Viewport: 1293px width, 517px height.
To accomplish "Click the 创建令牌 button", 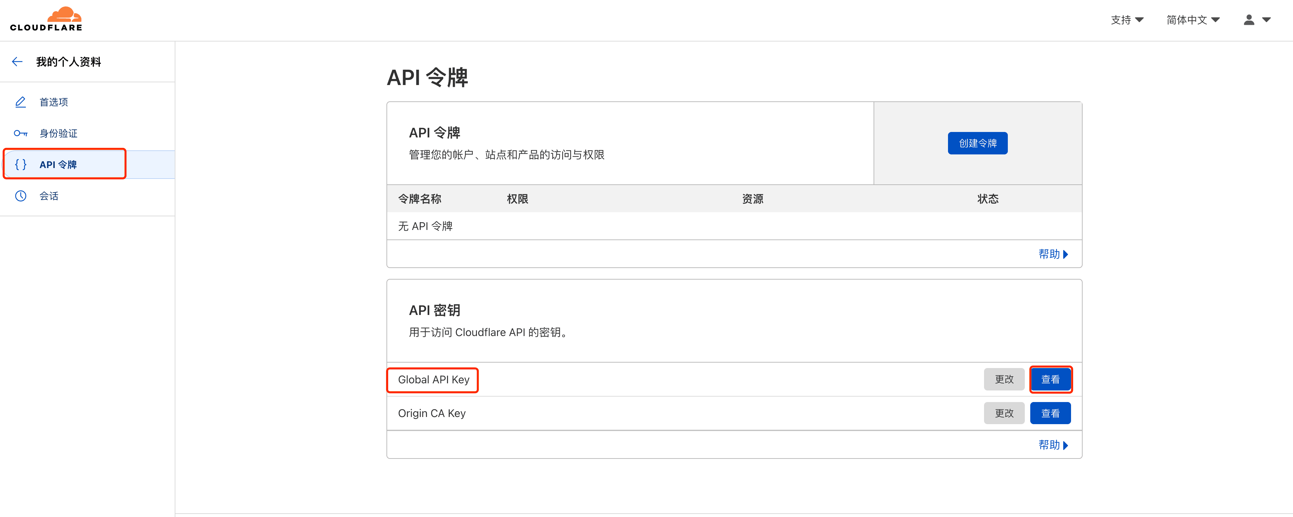I will click(x=977, y=143).
